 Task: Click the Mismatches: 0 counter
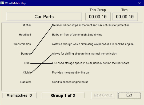19,95
